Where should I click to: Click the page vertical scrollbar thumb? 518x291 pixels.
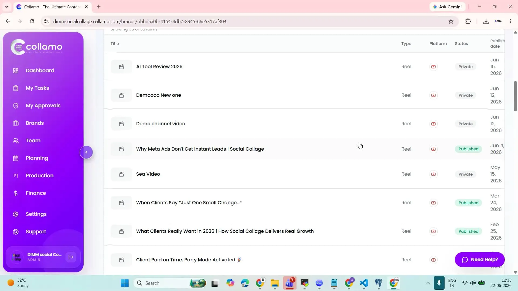click(x=515, y=96)
